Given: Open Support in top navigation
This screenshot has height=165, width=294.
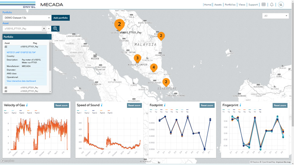Looking at the screenshot, I should (x=253, y=5).
